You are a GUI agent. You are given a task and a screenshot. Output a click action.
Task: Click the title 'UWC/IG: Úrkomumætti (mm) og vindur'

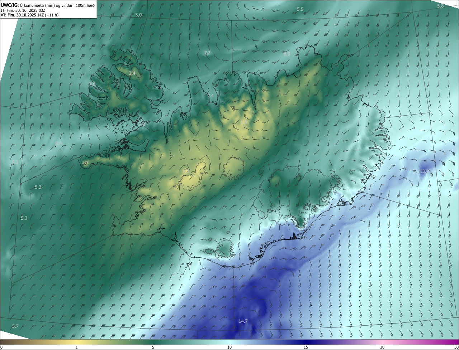point(48,5)
